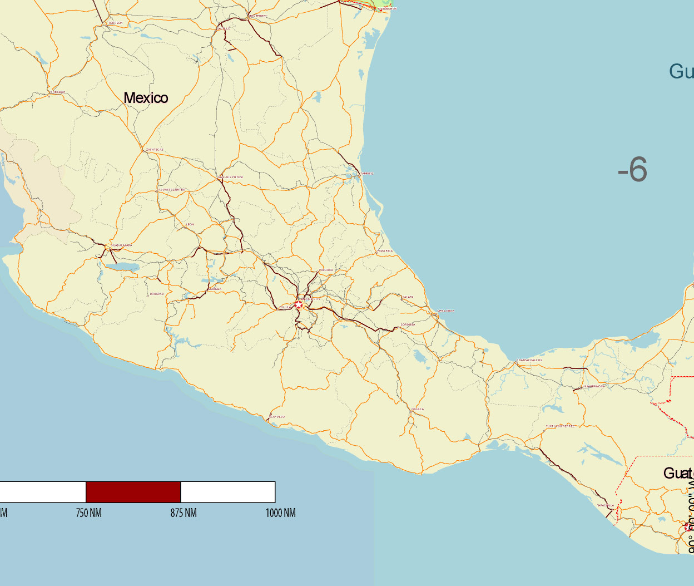The width and height of the screenshot is (694, 586).
Task: Click the 'DURANGO' city label
Action: (58, 92)
